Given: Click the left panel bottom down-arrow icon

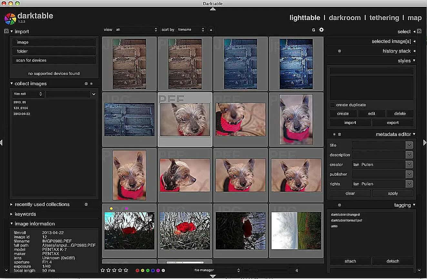Looking at the screenshot, I should 6,270.
